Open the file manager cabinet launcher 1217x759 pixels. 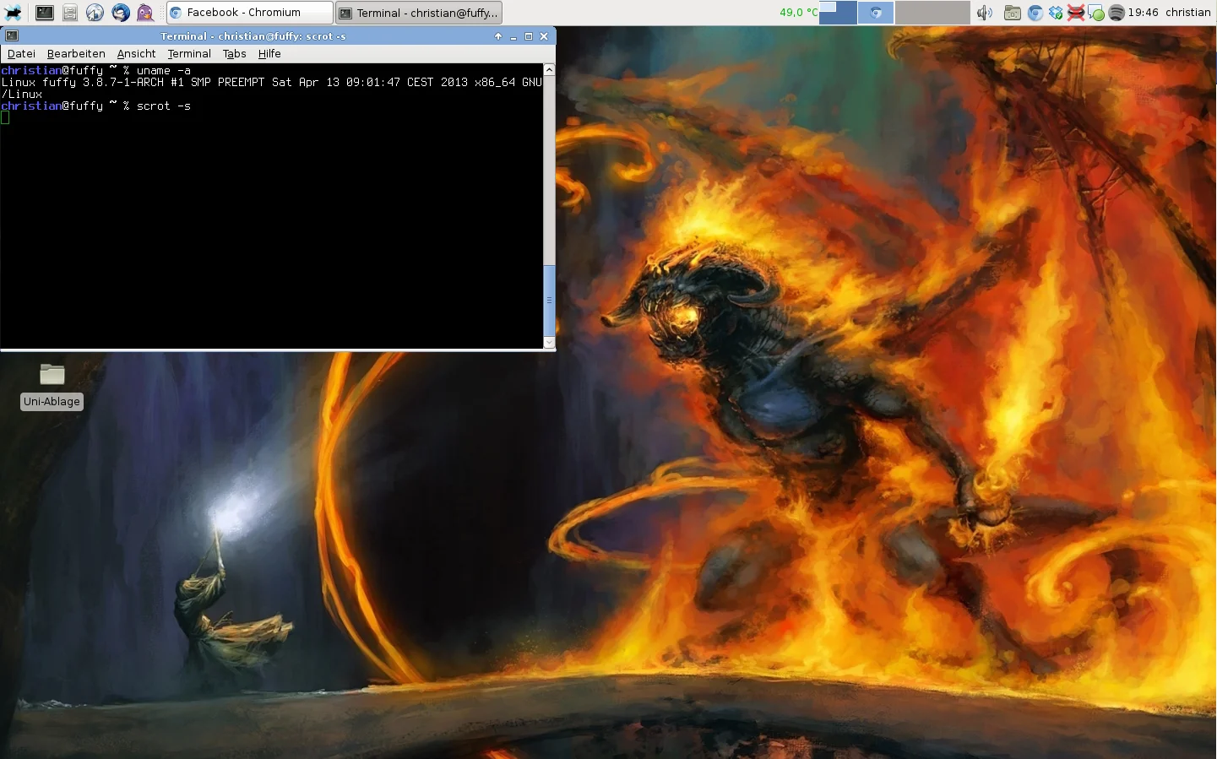coord(70,13)
